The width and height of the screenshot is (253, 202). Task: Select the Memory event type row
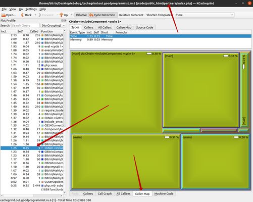click(x=161, y=40)
